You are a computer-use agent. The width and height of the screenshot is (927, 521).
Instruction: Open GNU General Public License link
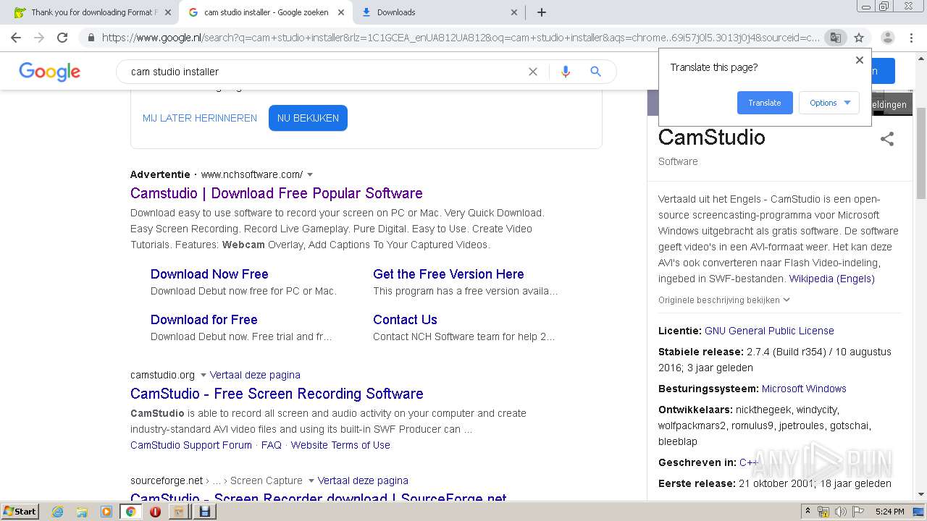click(769, 331)
